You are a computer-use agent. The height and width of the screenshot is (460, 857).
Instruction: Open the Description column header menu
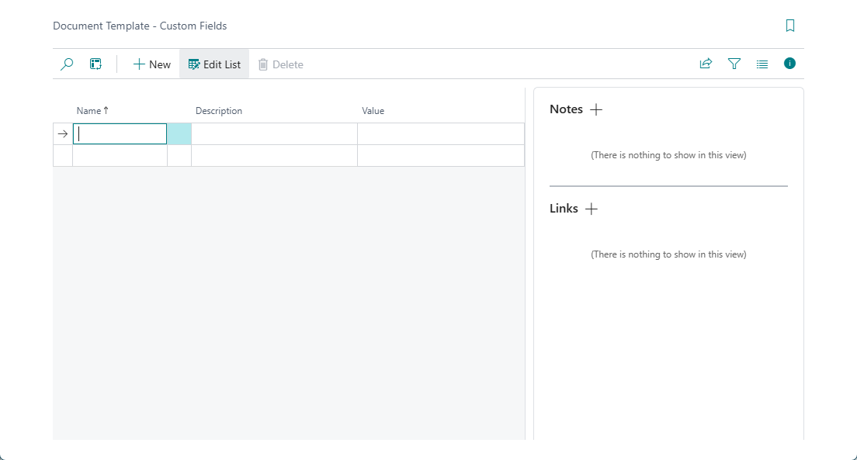pyautogui.click(x=219, y=111)
